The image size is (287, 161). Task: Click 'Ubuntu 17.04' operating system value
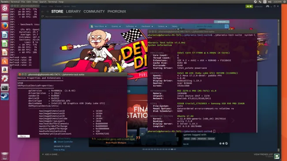pyautogui.click(x=185, y=116)
